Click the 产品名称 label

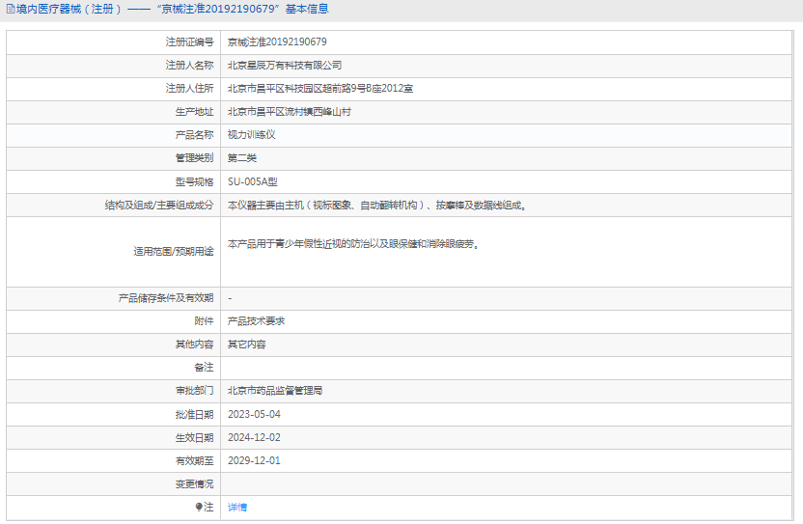click(195, 135)
